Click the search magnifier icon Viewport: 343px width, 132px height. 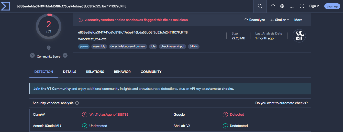(260, 6)
